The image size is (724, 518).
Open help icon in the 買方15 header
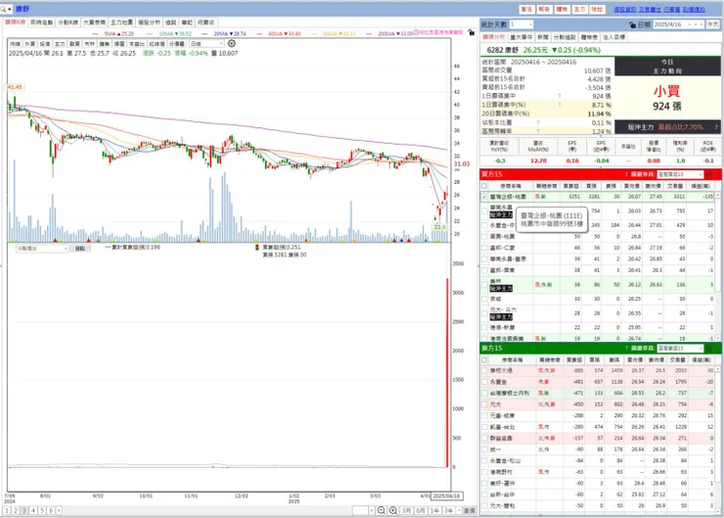click(x=626, y=174)
